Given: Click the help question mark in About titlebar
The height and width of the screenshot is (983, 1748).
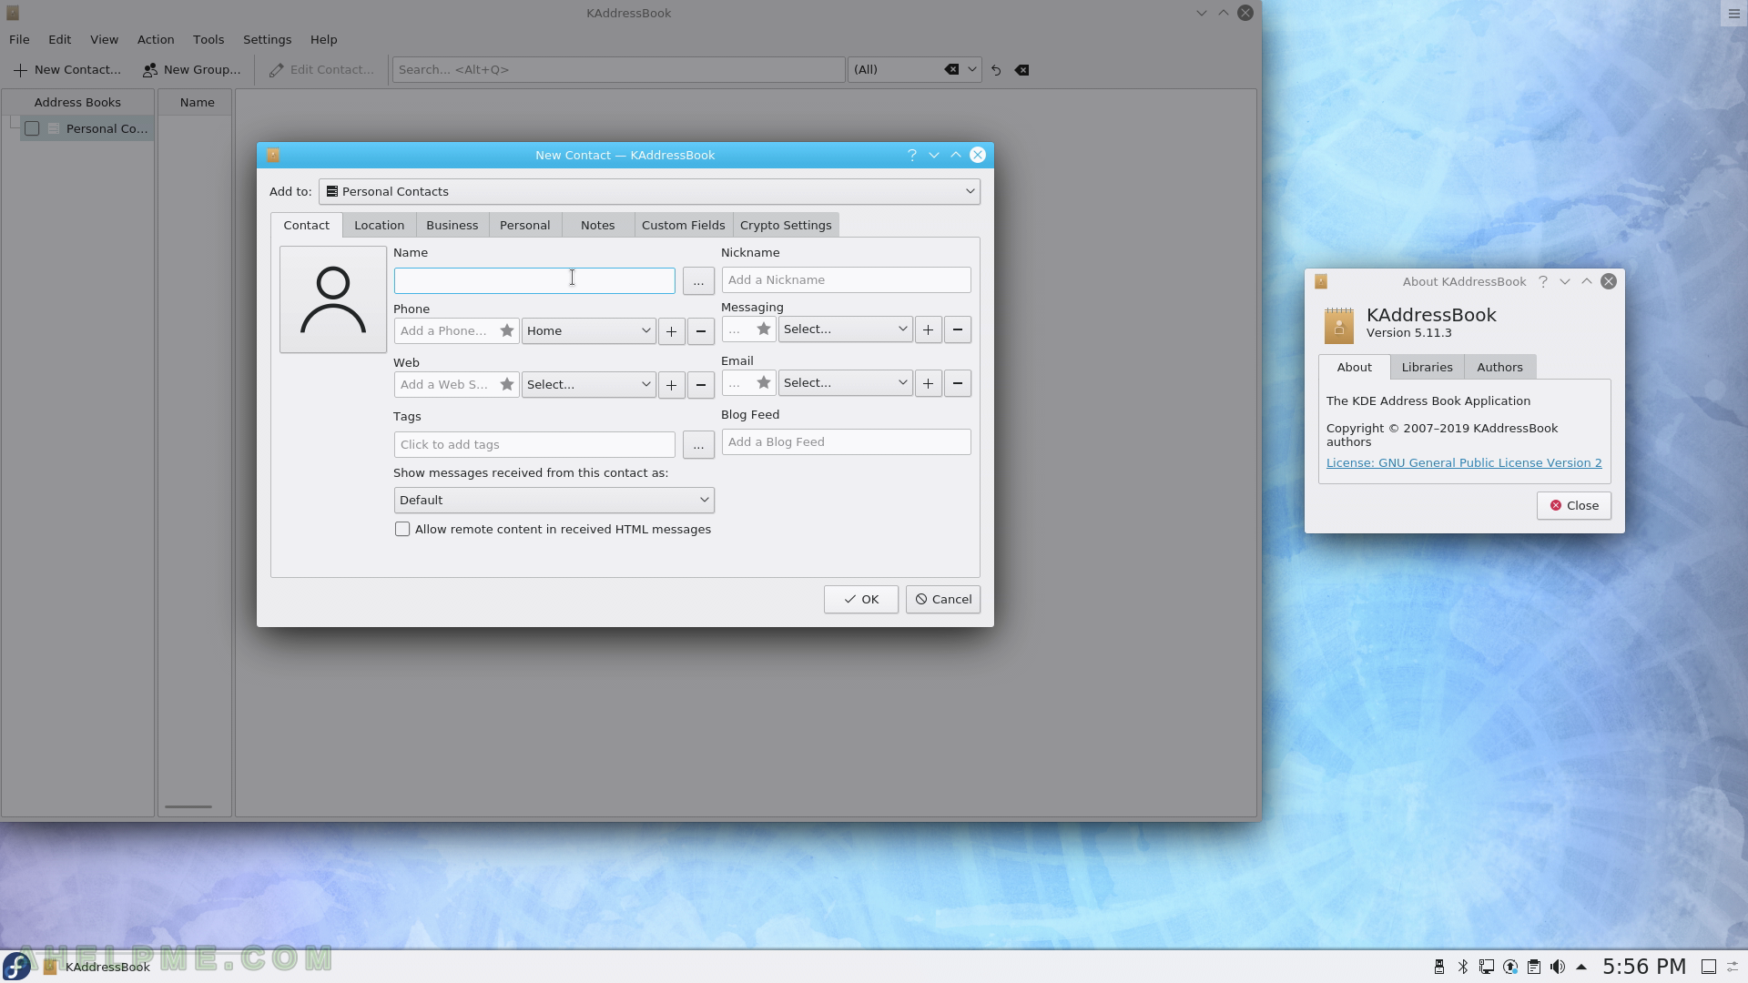Looking at the screenshot, I should pyautogui.click(x=1542, y=281).
